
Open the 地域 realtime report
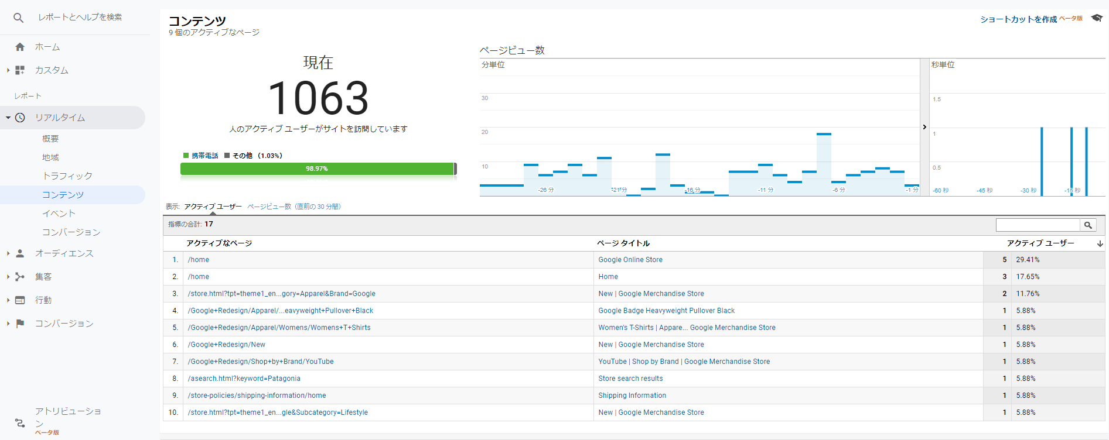[50, 157]
